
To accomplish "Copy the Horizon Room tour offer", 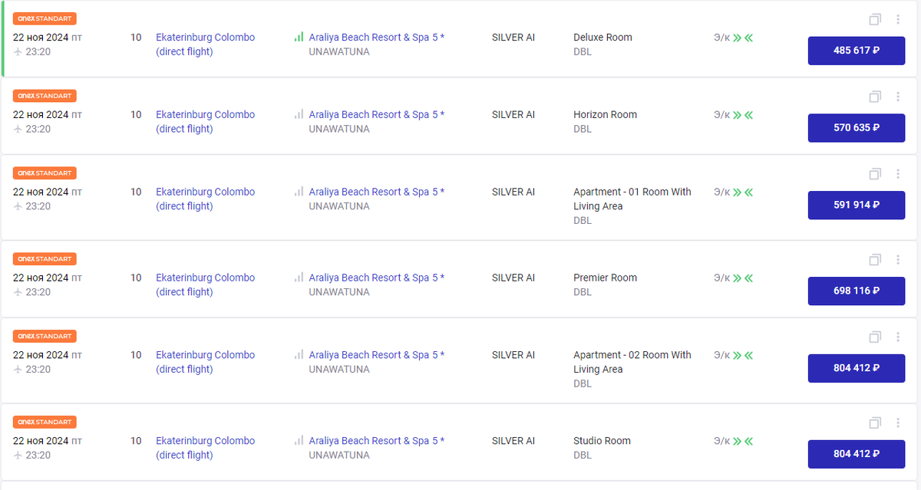I will click(875, 97).
